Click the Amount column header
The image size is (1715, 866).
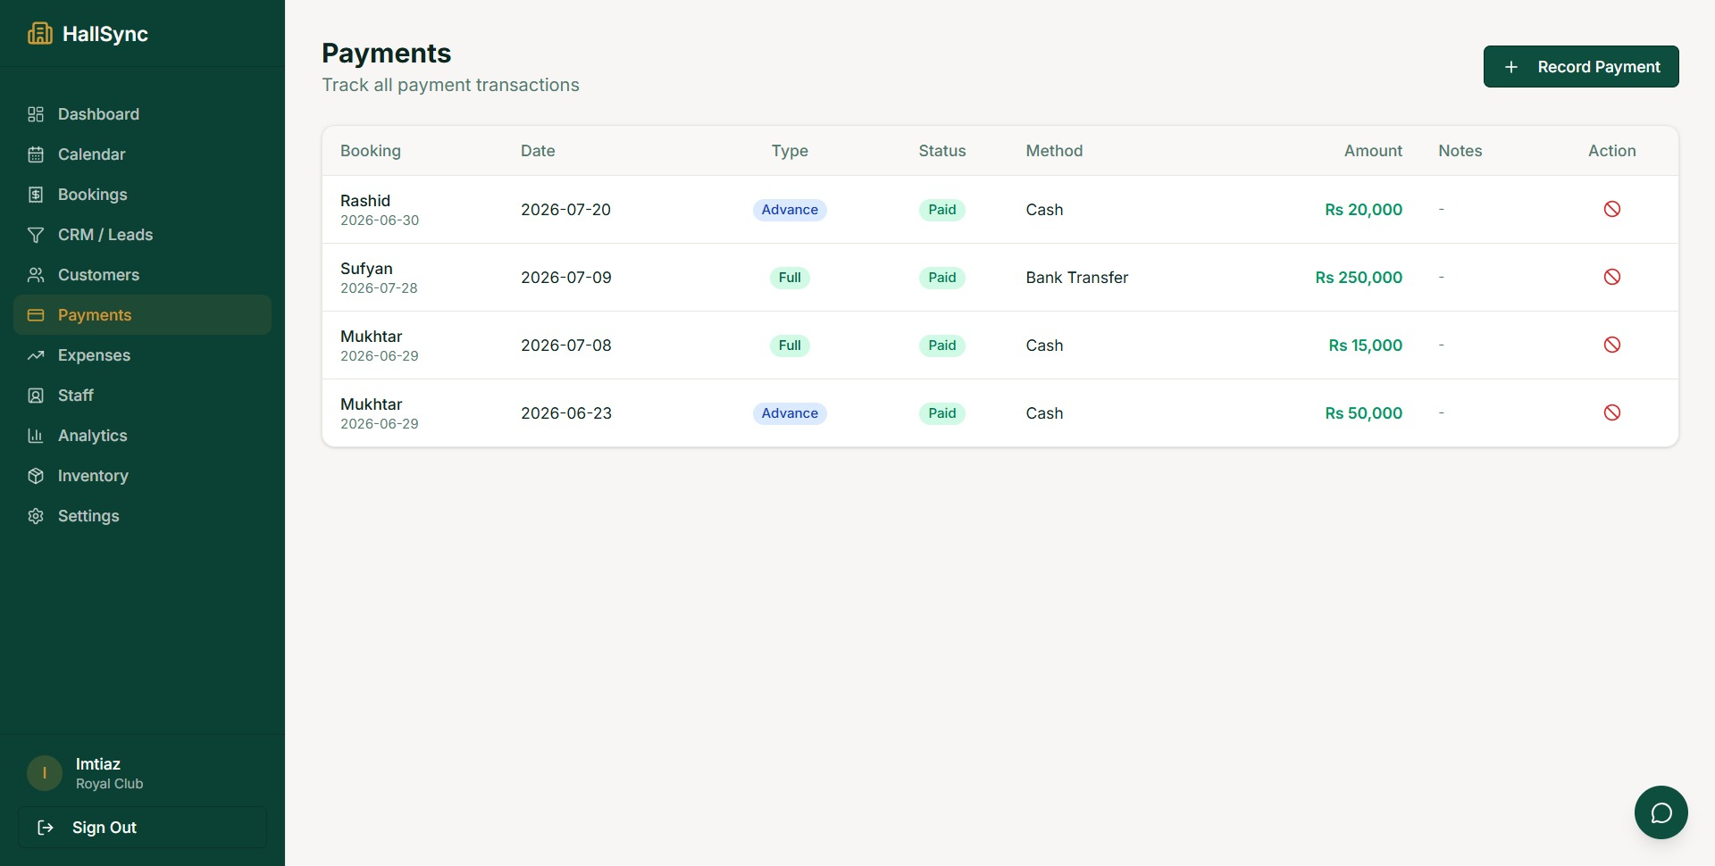tap(1373, 151)
